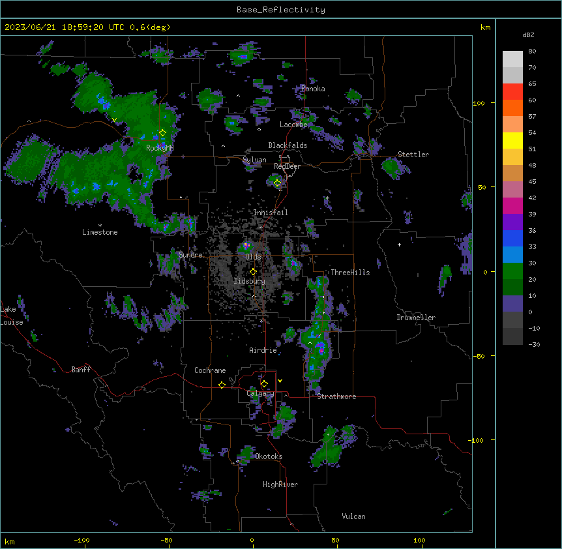Select the gold 51–48 dBZ legend swatch
This screenshot has width=562, height=549.
512,157
